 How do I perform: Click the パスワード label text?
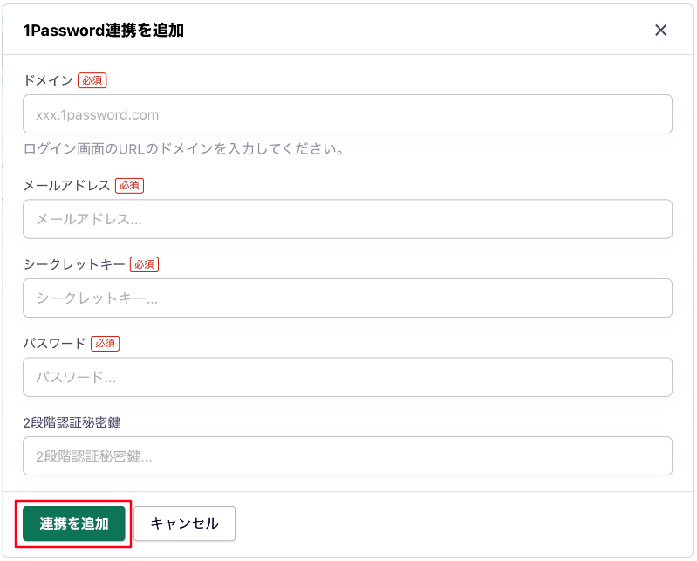[54, 343]
